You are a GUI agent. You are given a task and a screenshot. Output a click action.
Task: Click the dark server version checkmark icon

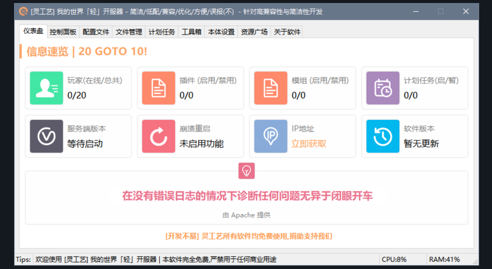click(x=47, y=136)
